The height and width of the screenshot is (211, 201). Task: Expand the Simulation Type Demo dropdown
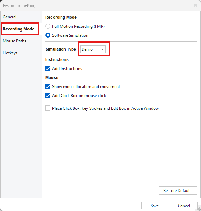coord(93,49)
